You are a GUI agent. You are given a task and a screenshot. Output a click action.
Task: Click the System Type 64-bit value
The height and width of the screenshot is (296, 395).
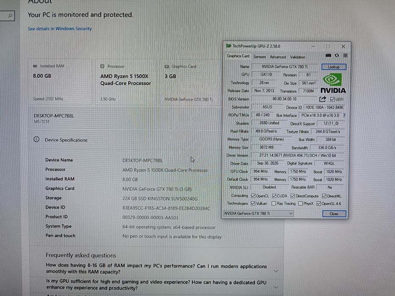[x=169, y=227]
